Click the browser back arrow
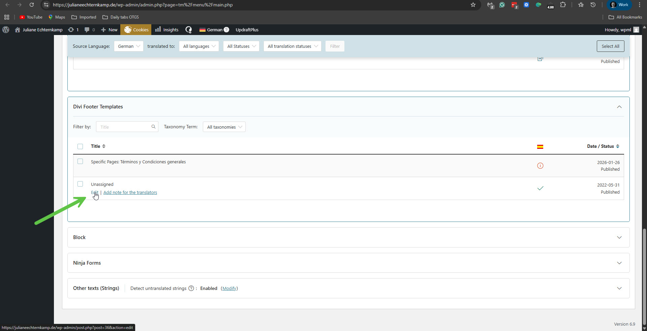This screenshot has height=331, width=647. [x=7, y=5]
